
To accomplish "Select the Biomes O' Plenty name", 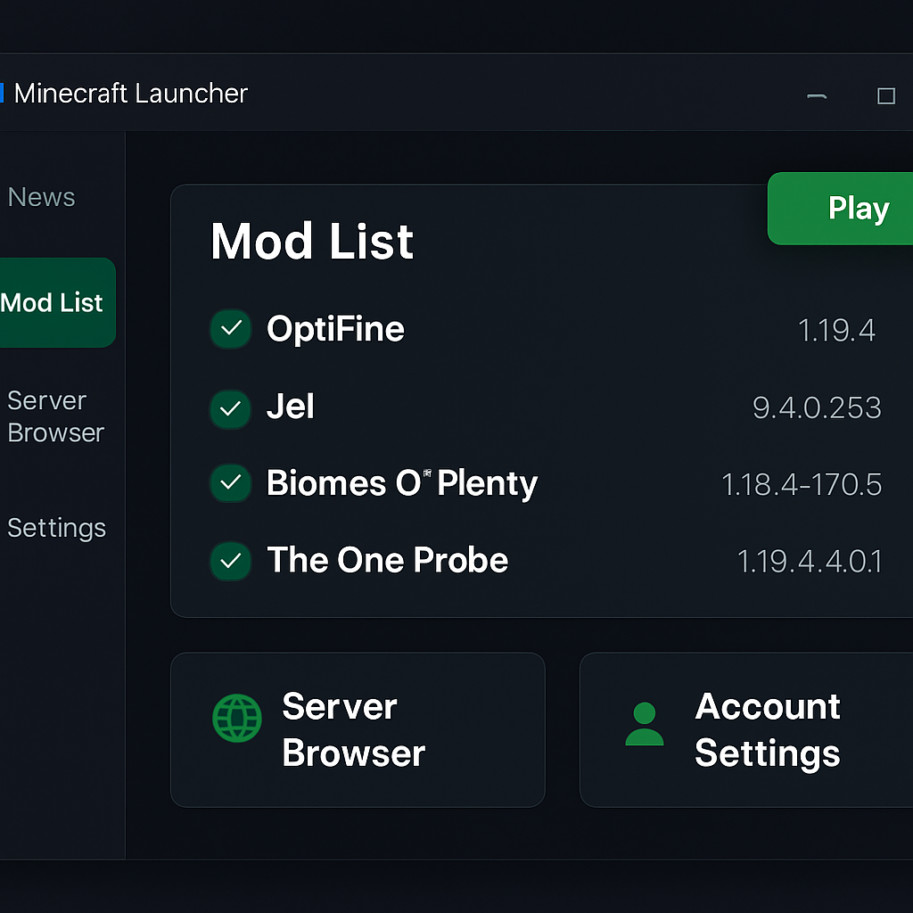I will tap(402, 482).
